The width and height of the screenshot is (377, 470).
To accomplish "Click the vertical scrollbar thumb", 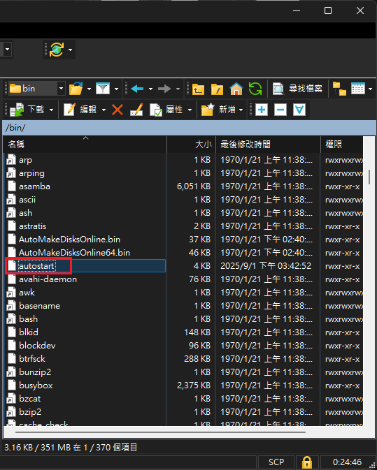I will [x=369, y=177].
